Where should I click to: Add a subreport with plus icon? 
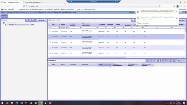pyautogui.click(x=146, y=61)
